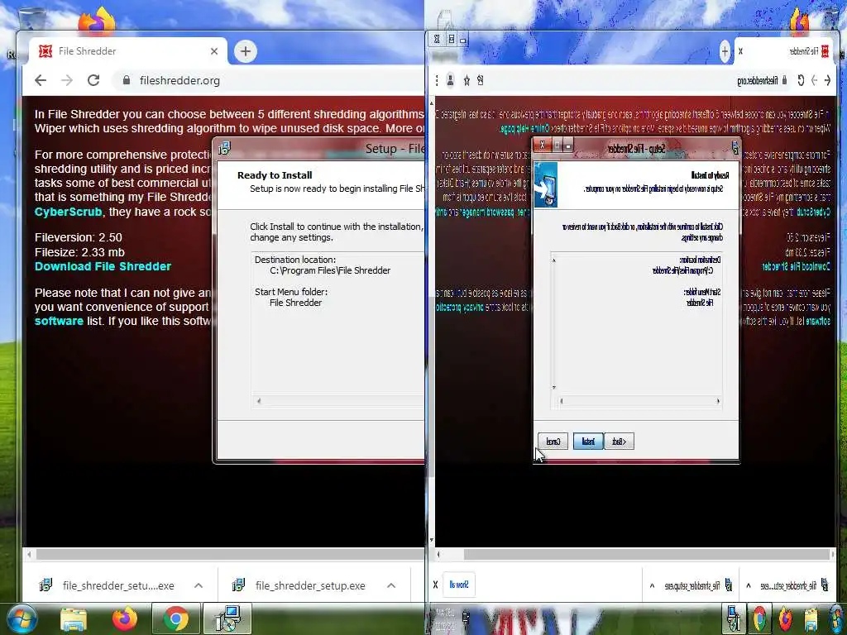
Task: Click the bookmark star in the mirrored Chrome toolbar
Action: coord(467,80)
